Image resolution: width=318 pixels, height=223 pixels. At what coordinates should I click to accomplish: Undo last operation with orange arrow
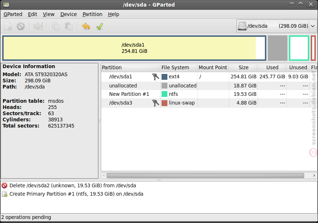pyautogui.click(x=86, y=26)
